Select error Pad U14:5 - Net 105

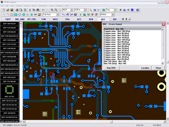coord(132,29)
